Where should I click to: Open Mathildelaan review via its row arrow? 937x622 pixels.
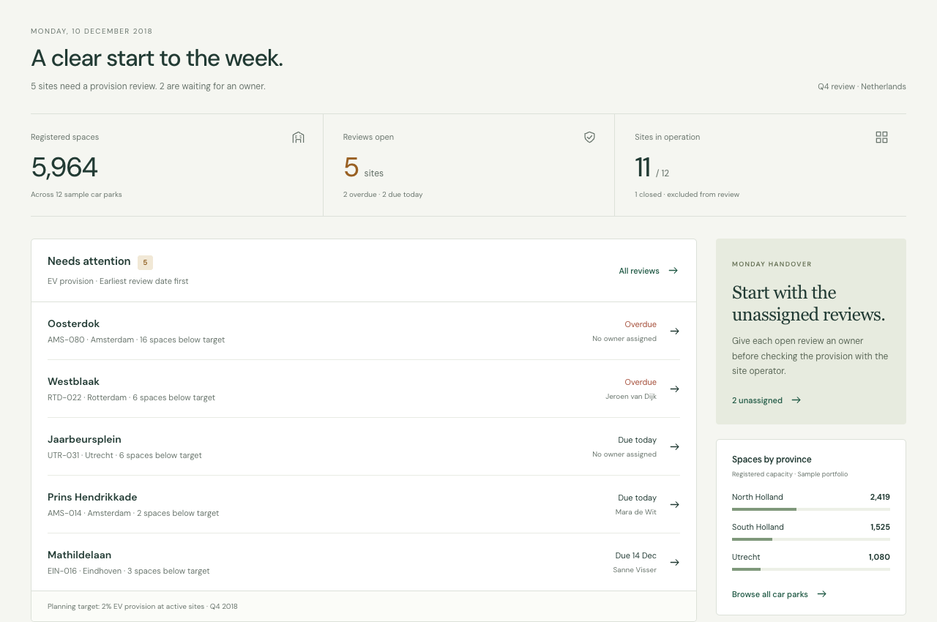[x=675, y=562]
